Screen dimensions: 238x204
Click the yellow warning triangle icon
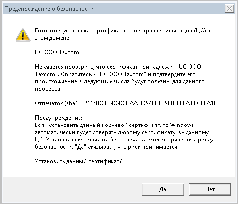23,35
